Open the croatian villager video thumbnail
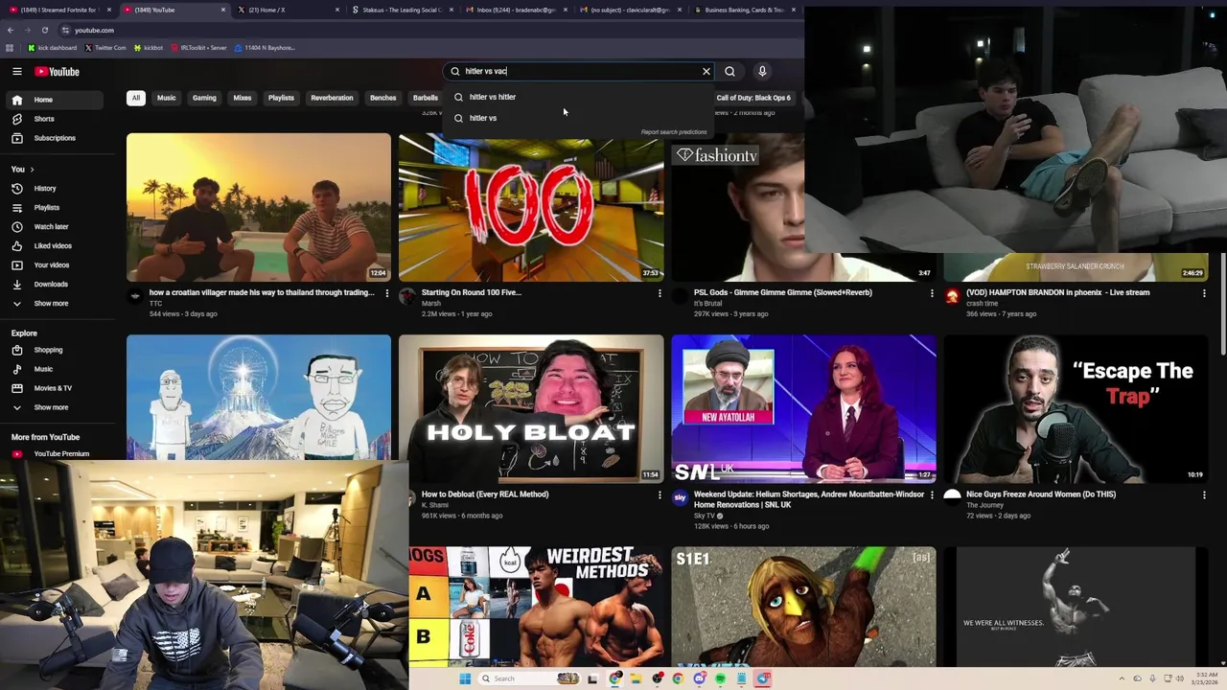 pos(259,207)
